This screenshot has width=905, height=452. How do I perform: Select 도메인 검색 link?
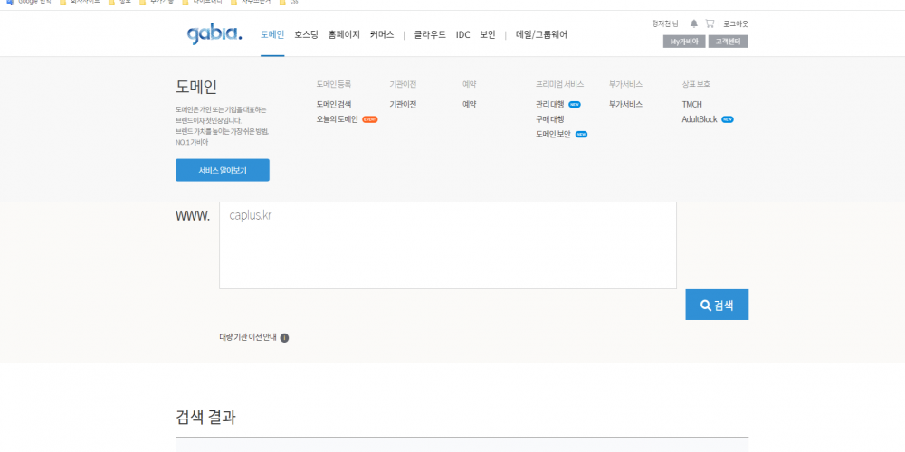tap(334, 104)
